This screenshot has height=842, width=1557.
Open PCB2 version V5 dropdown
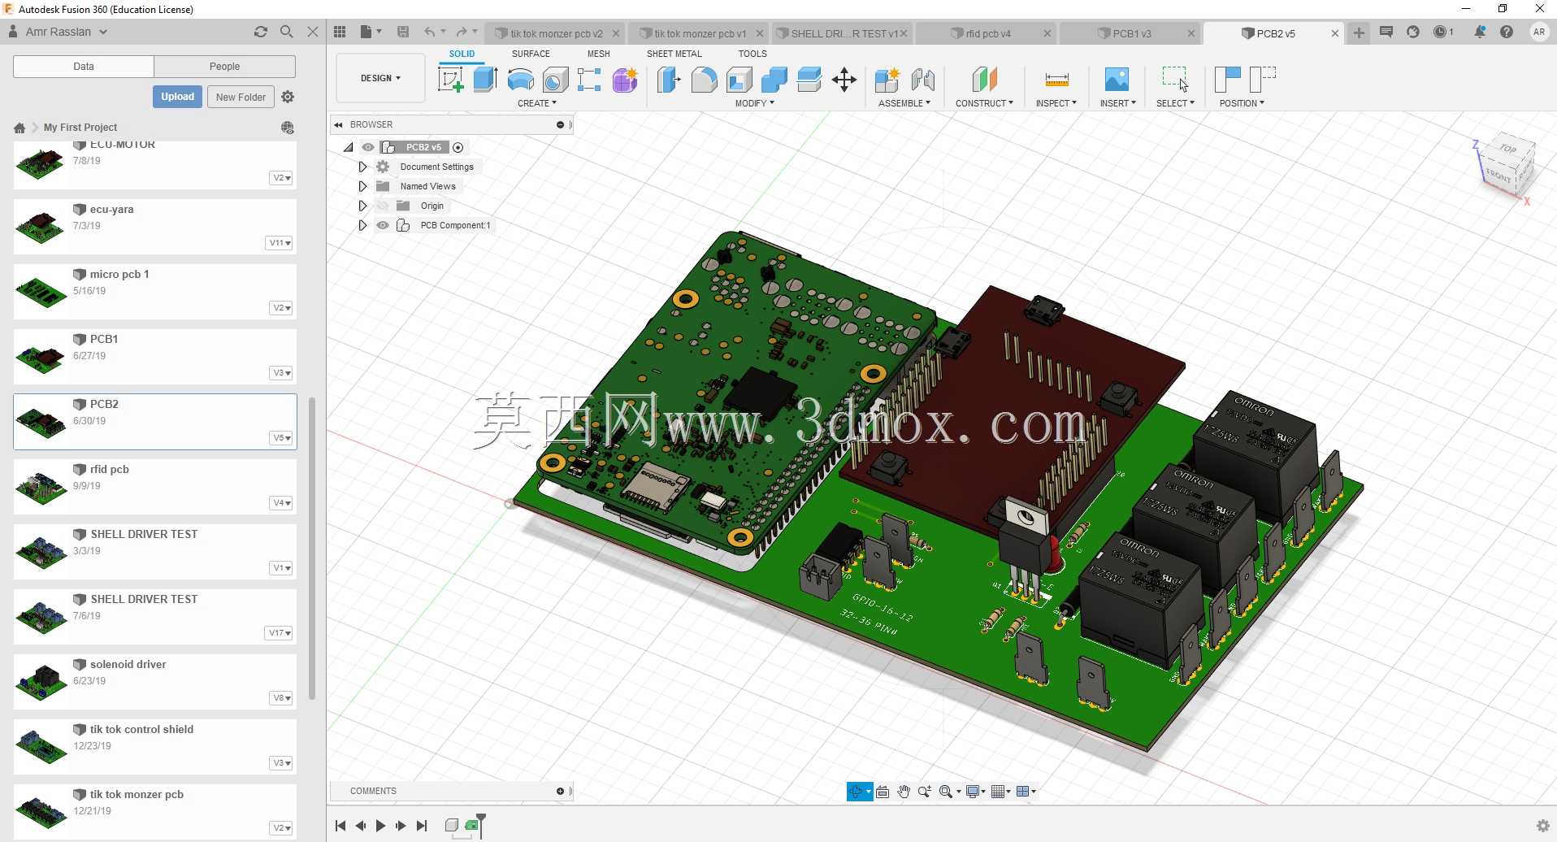click(282, 438)
